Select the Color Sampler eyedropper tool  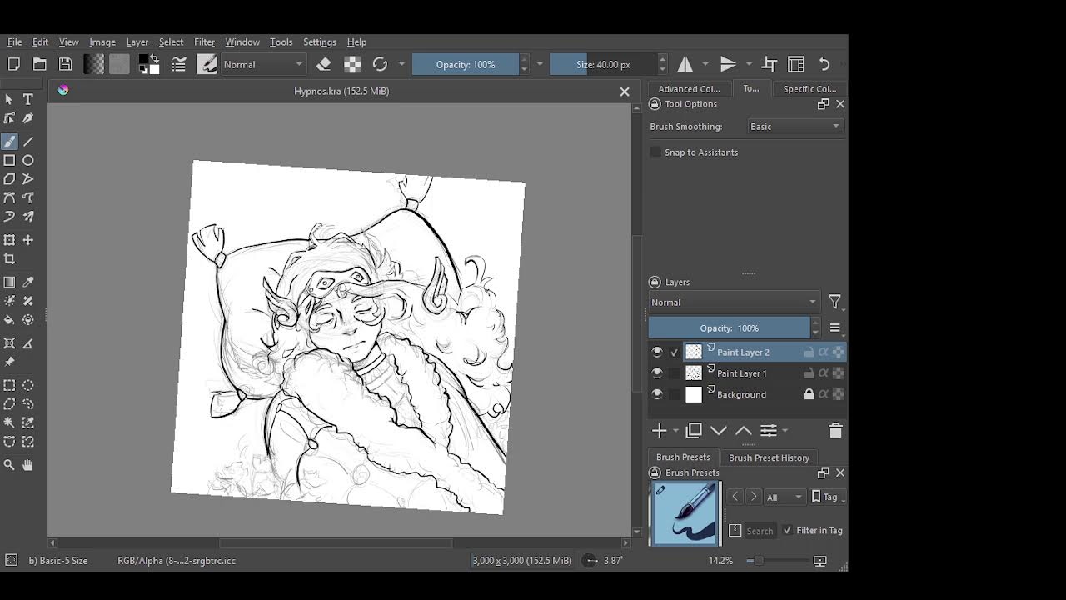click(x=28, y=282)
